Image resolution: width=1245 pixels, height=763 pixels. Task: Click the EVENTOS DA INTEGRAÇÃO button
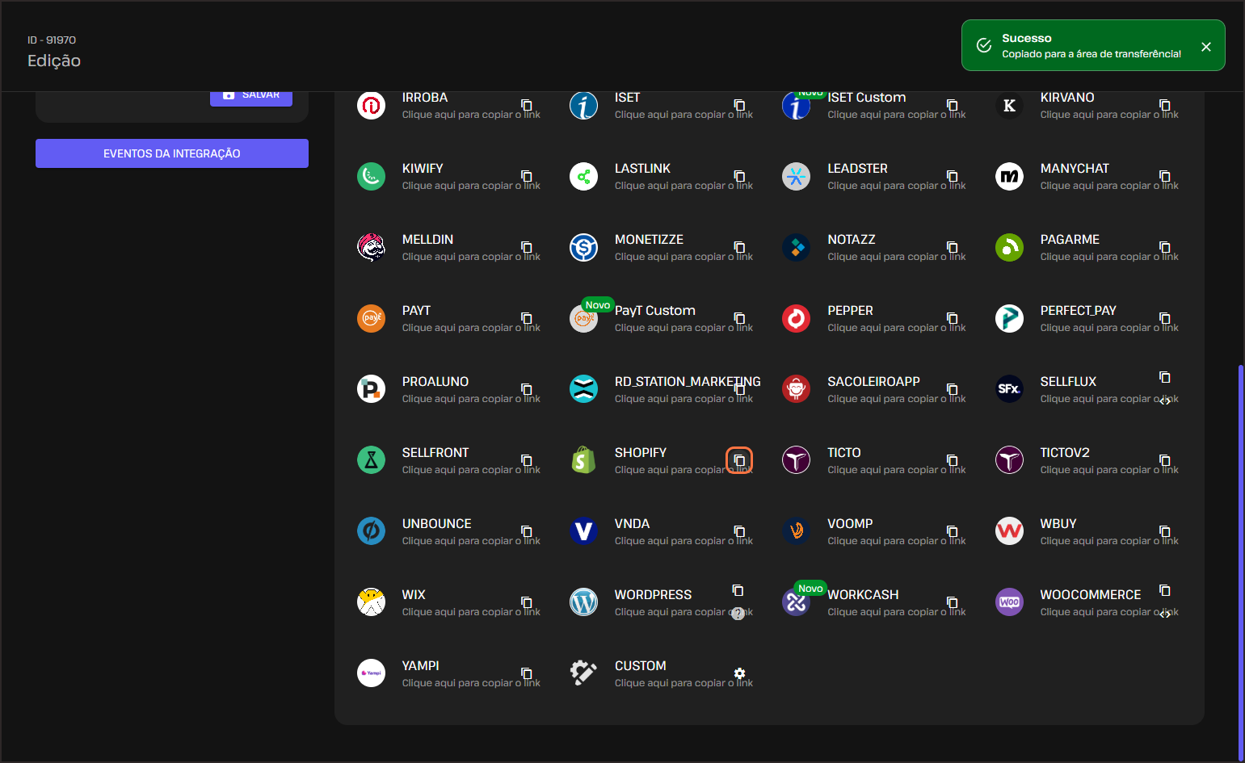tap(172, 153)
